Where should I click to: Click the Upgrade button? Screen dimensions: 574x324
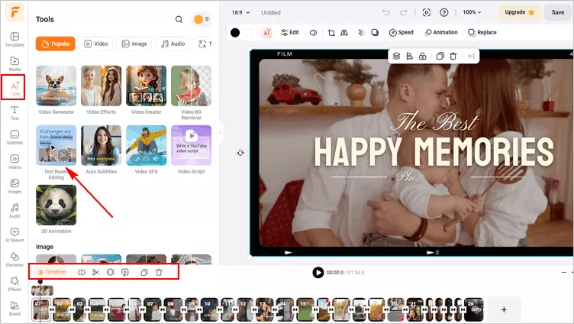point(520,12)
